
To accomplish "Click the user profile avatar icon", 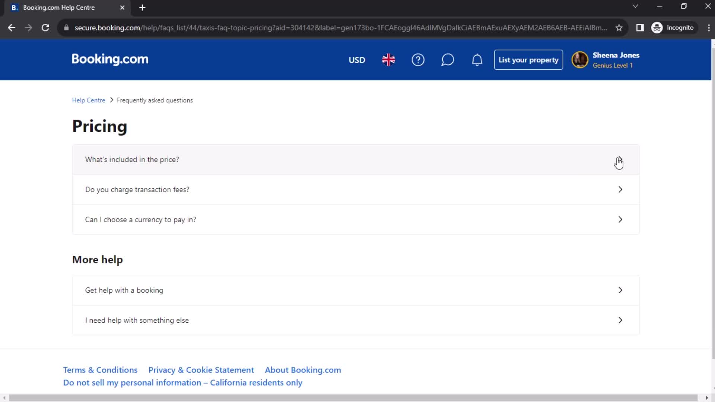I will point(579,60).
